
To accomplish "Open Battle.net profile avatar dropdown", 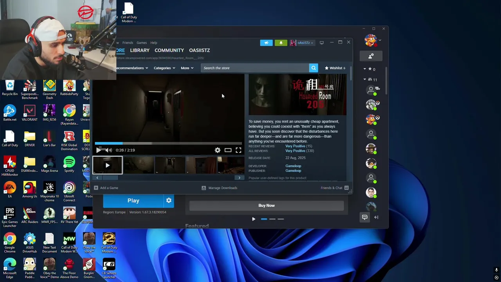I will click(373, 40).
